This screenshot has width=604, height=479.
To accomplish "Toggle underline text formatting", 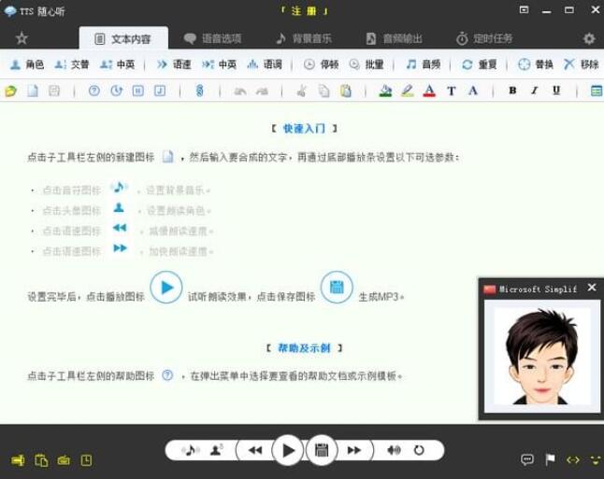I will (556, 91).
